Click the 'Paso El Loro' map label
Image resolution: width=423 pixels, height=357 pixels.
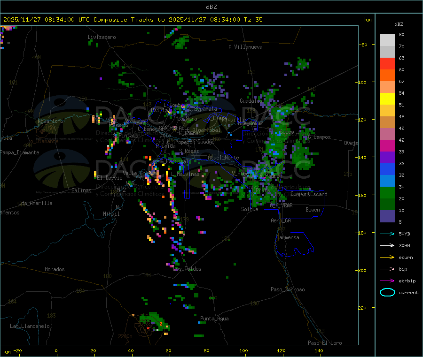pos(325,343)
